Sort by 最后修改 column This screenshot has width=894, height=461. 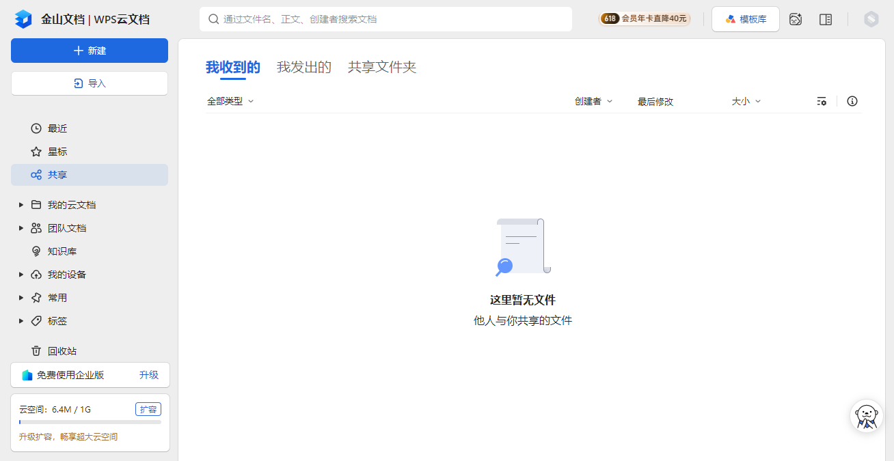(x=655, y=101)
